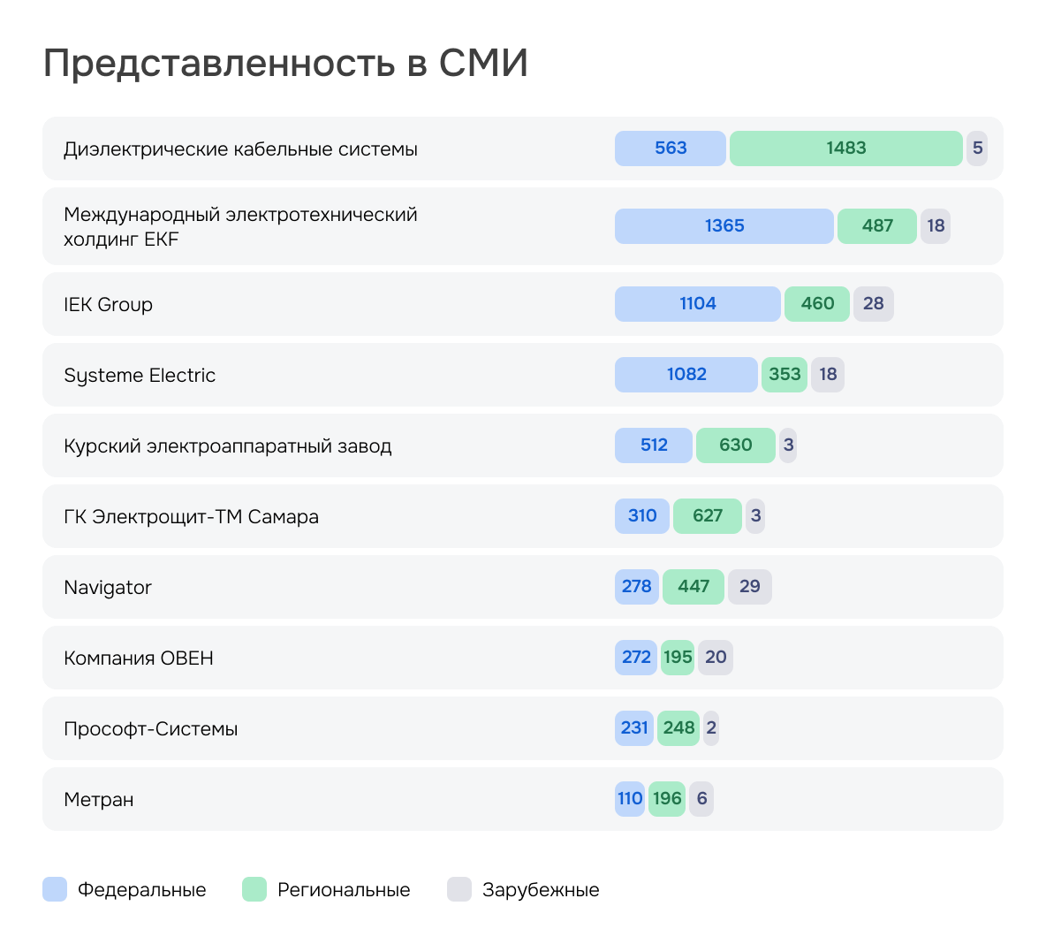
Task: Click the blue Федеральные legend swatch
Action: (55, 889)
